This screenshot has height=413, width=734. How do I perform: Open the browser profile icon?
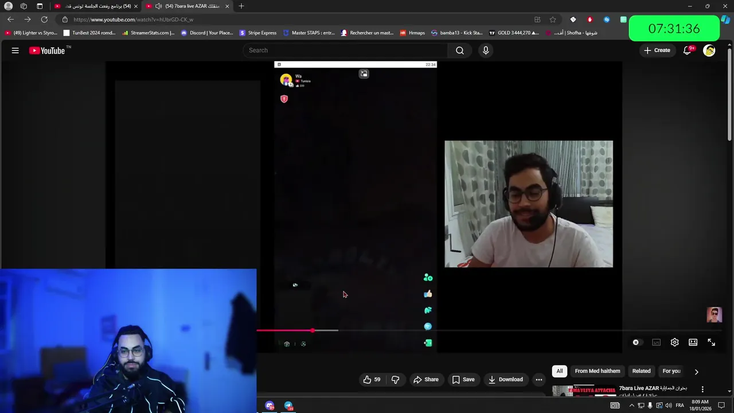click(x=8, y=6)
